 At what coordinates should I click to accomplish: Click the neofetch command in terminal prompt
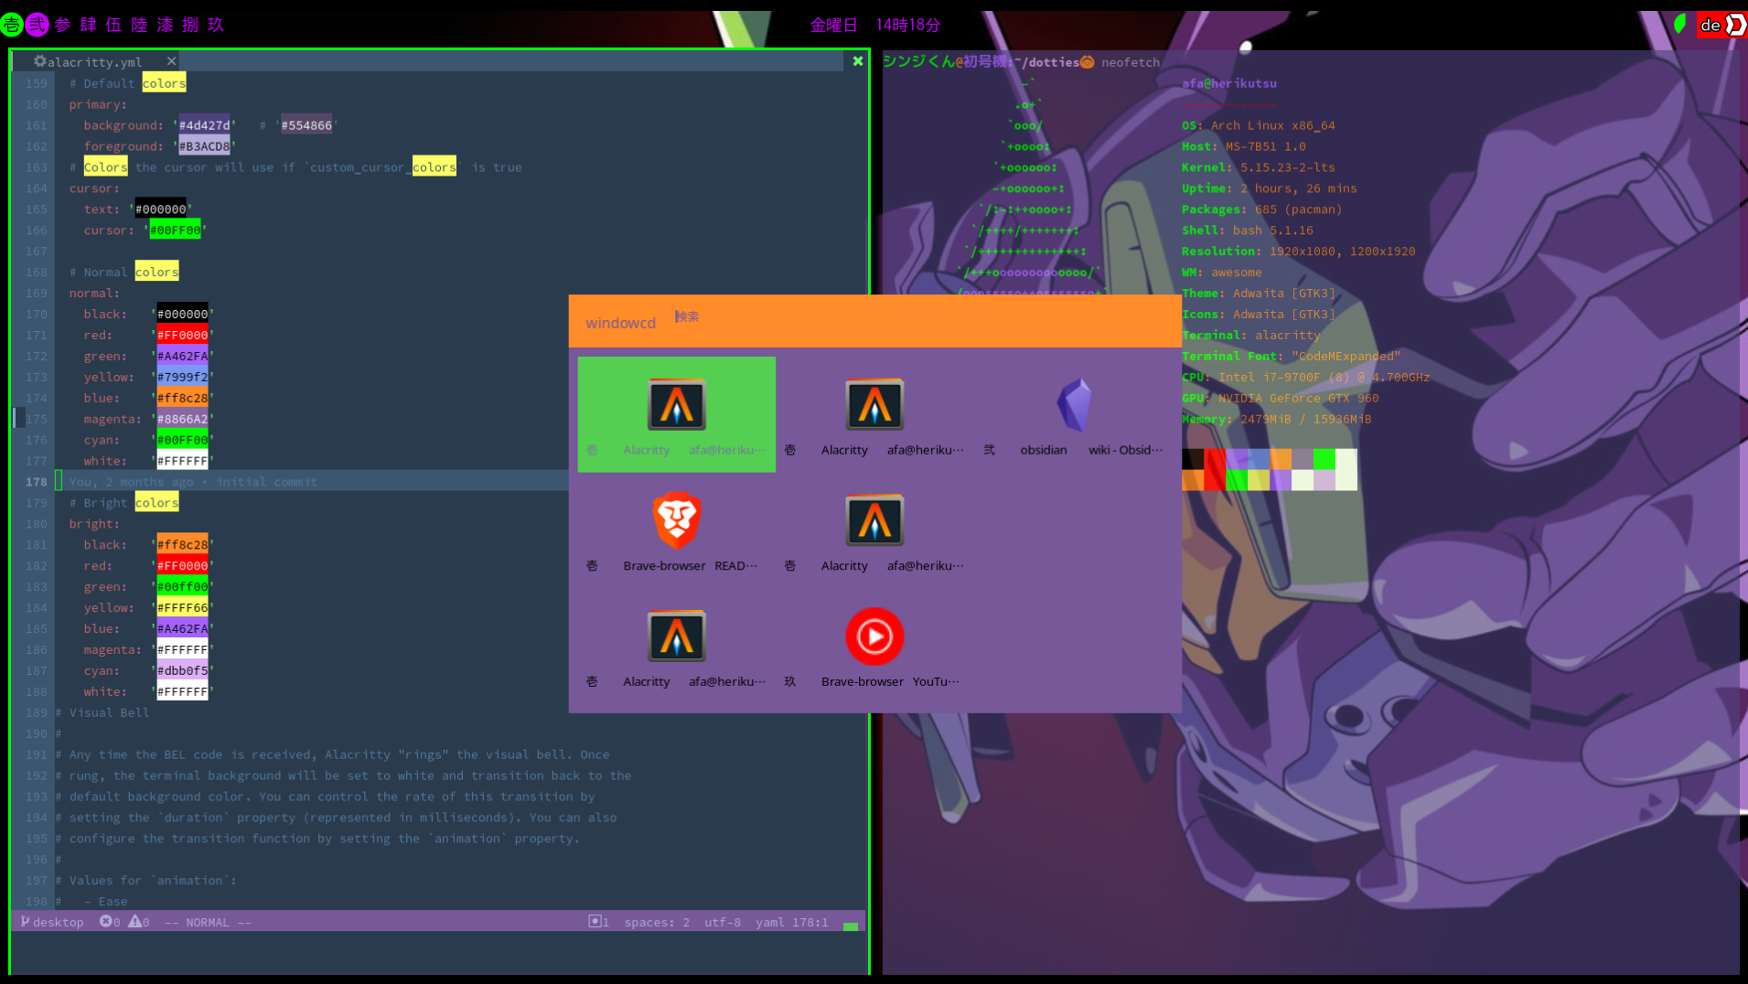point(1130,62)
